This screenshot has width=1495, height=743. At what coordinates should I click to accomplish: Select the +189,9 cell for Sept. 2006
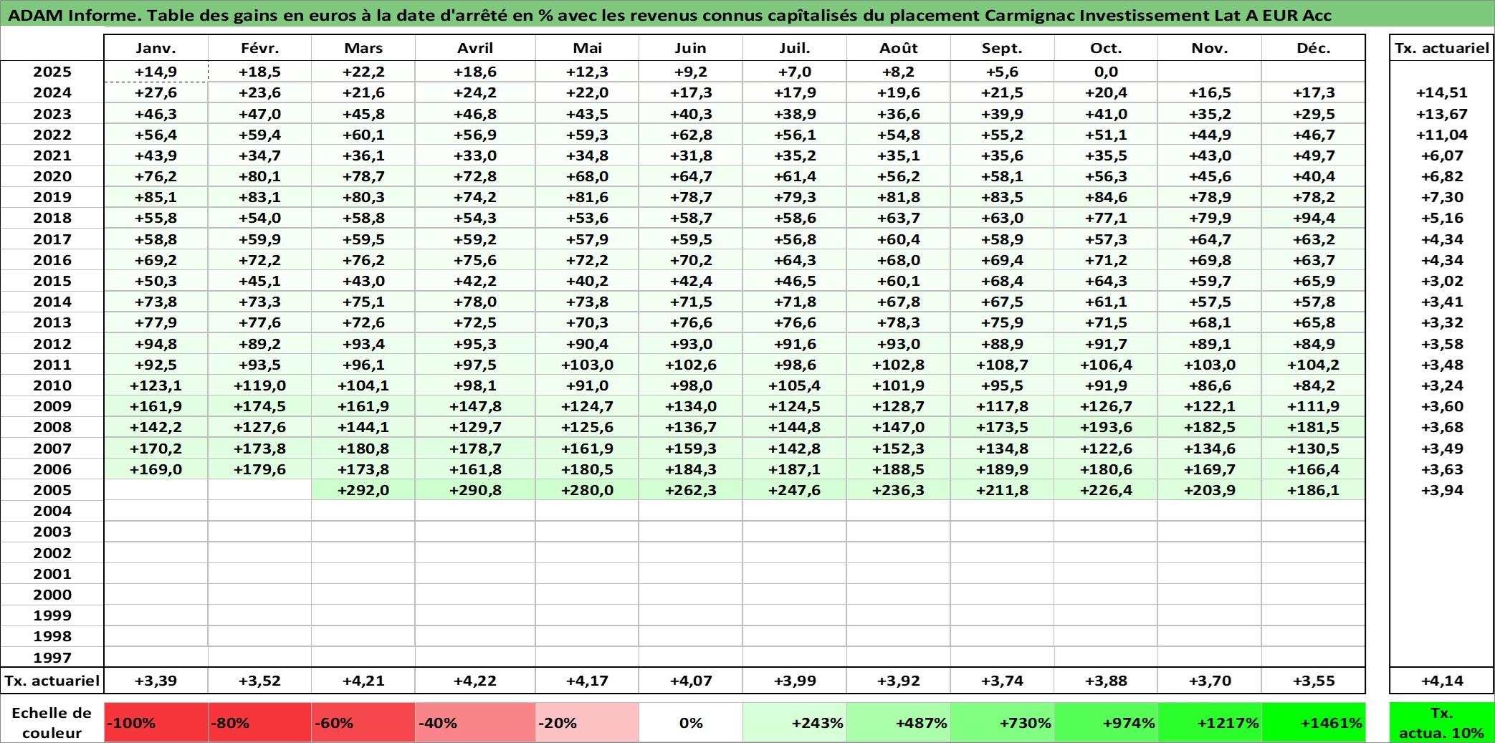[x=1002, y=469]
